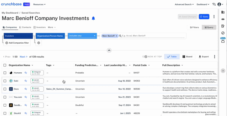This screenshot has width=227, height=116.
Task: Open the account profile icon
Action: pos(219,4)
